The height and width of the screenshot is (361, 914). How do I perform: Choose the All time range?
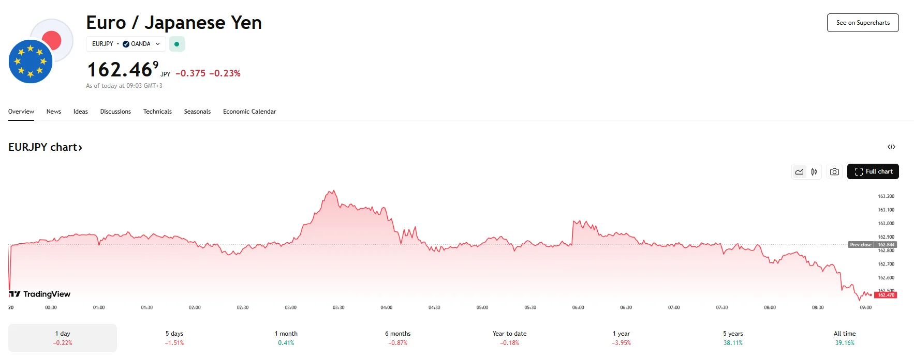tap(845, 338)
